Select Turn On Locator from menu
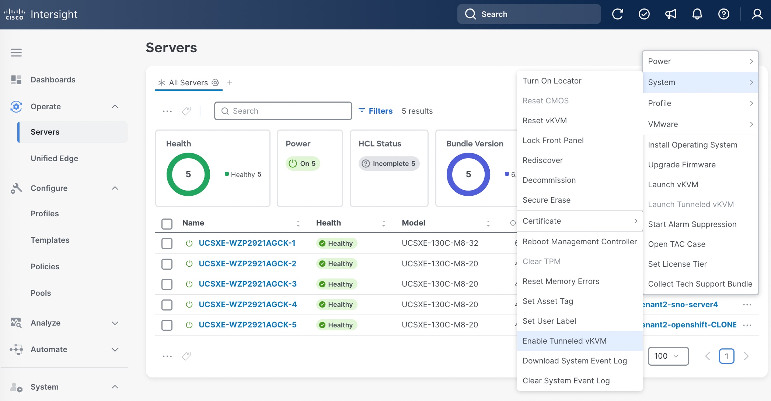This screenshot has height=401, width=771. (580, 81)
